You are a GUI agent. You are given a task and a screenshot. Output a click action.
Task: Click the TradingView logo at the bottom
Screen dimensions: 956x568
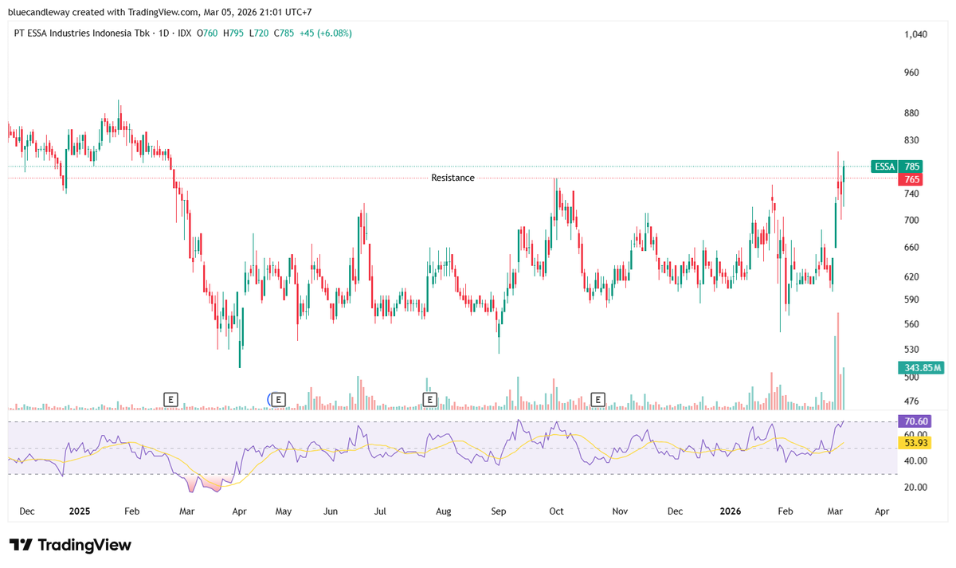[70, 545]
